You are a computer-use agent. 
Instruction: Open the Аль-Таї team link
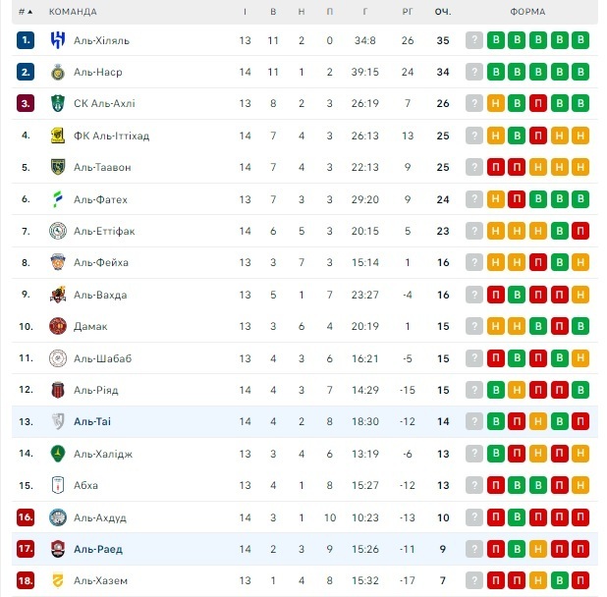point(92,421)
